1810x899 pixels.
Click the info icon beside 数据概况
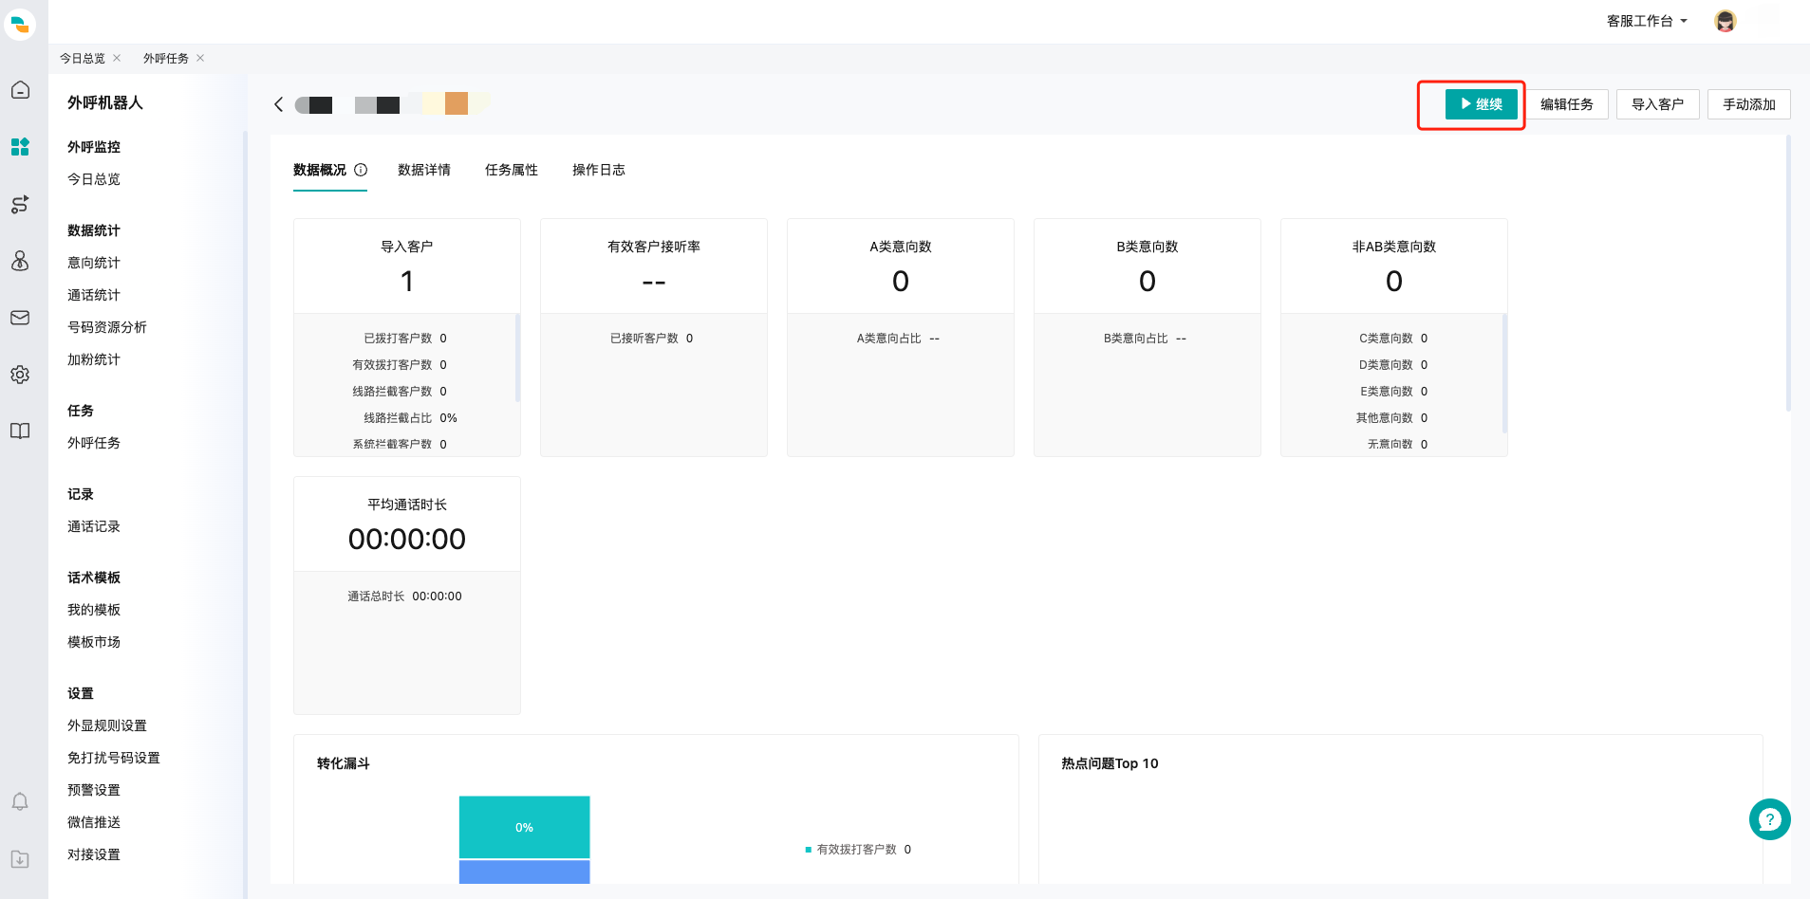click(361, 170)
